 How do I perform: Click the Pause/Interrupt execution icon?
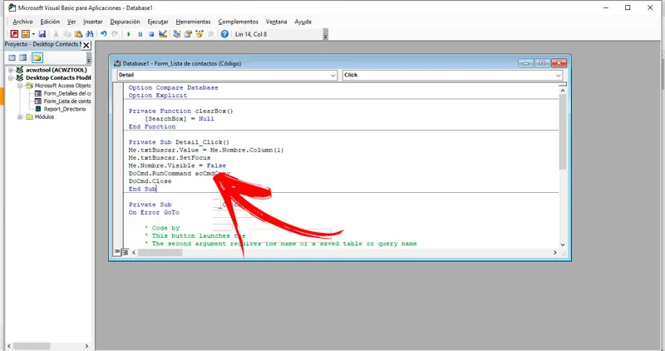click(140, 34)
